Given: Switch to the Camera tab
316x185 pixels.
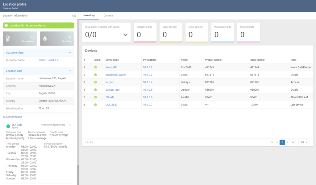Looking at the screenshot, I should pos(108,15).
